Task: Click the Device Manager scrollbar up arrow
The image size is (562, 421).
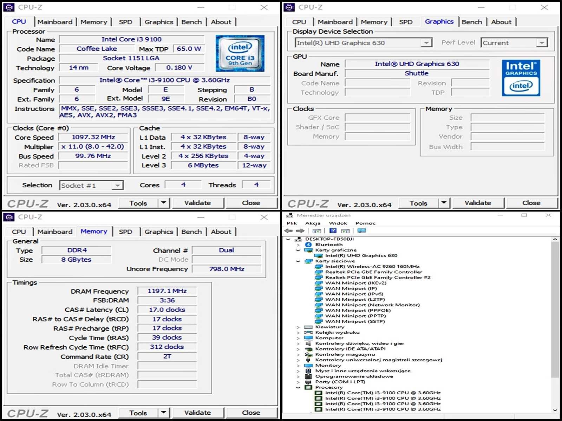Action: 555,239
